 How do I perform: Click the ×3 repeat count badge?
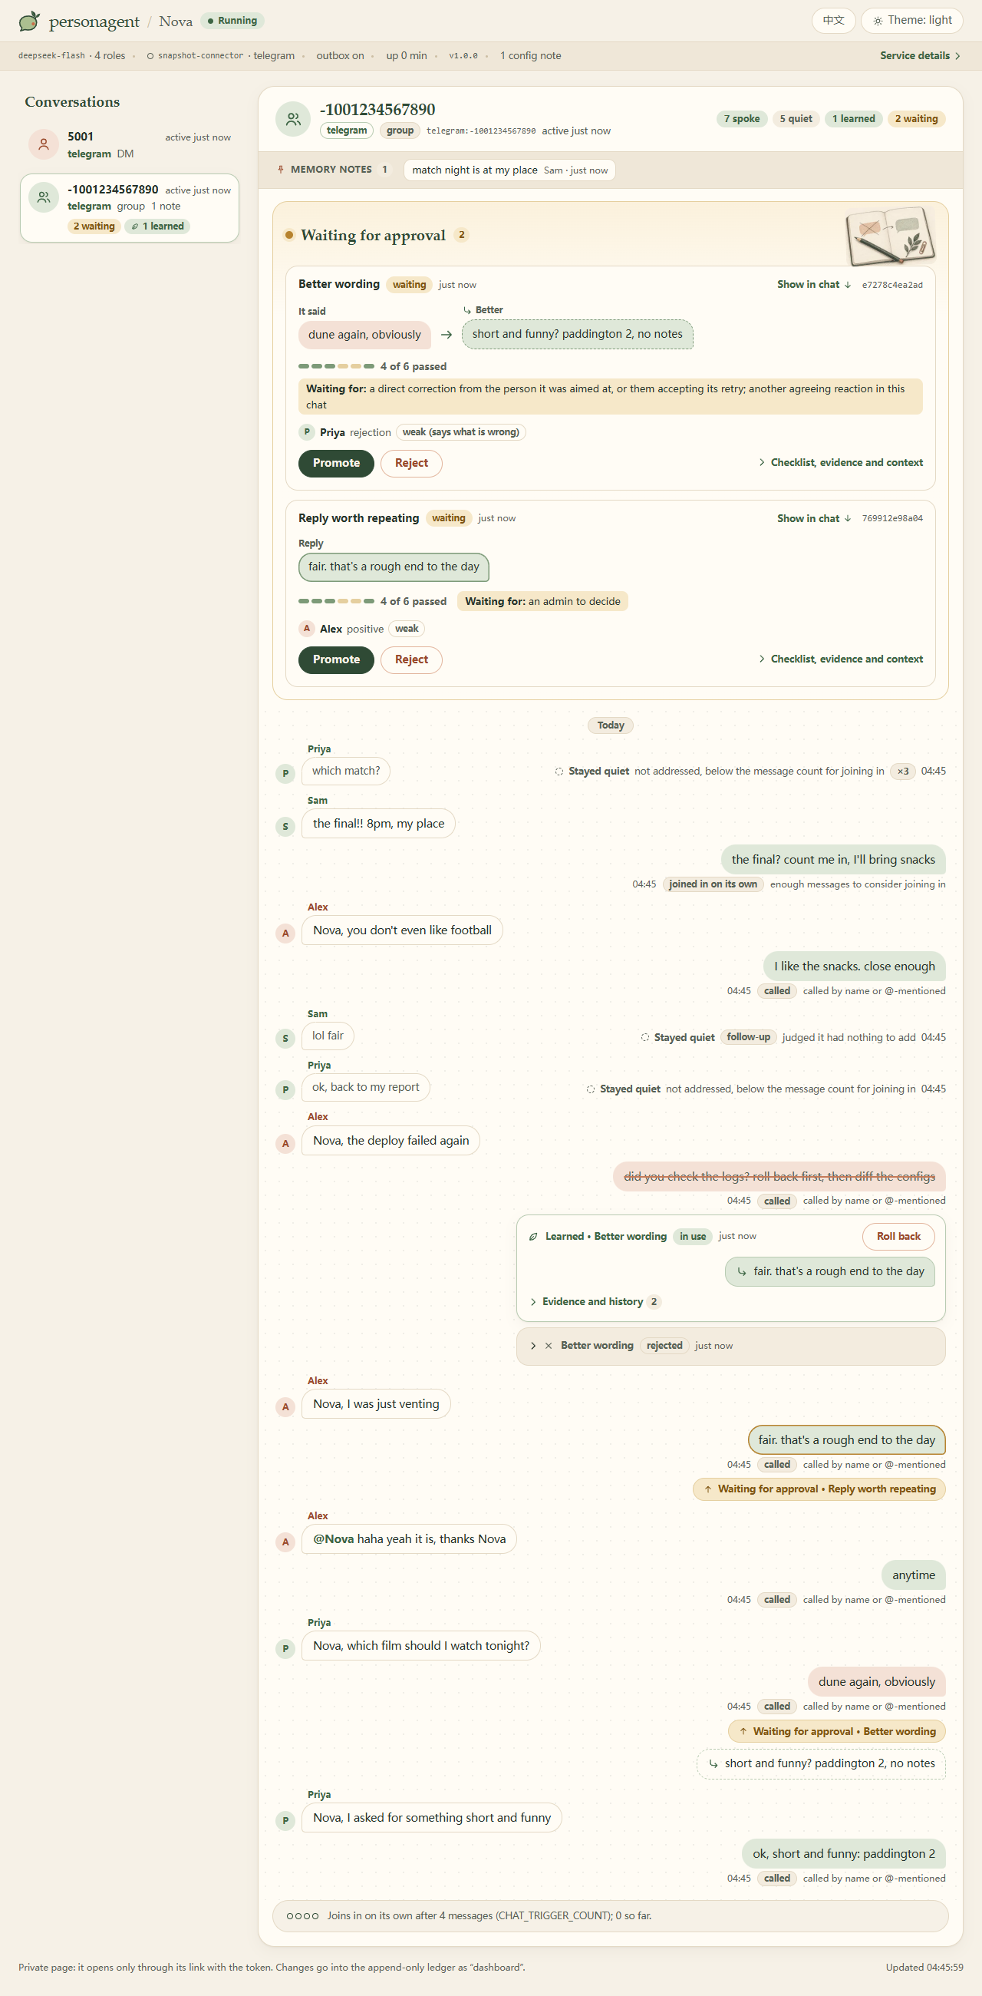[x=902, y=772]
